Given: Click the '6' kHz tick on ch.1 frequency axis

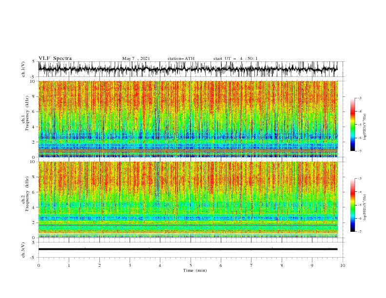Looking at the screenshot, I should click(x=34, y=112).
